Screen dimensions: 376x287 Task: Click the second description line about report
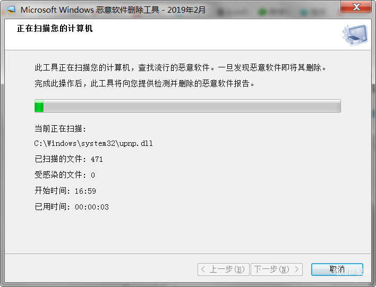[x=144, y=83]
